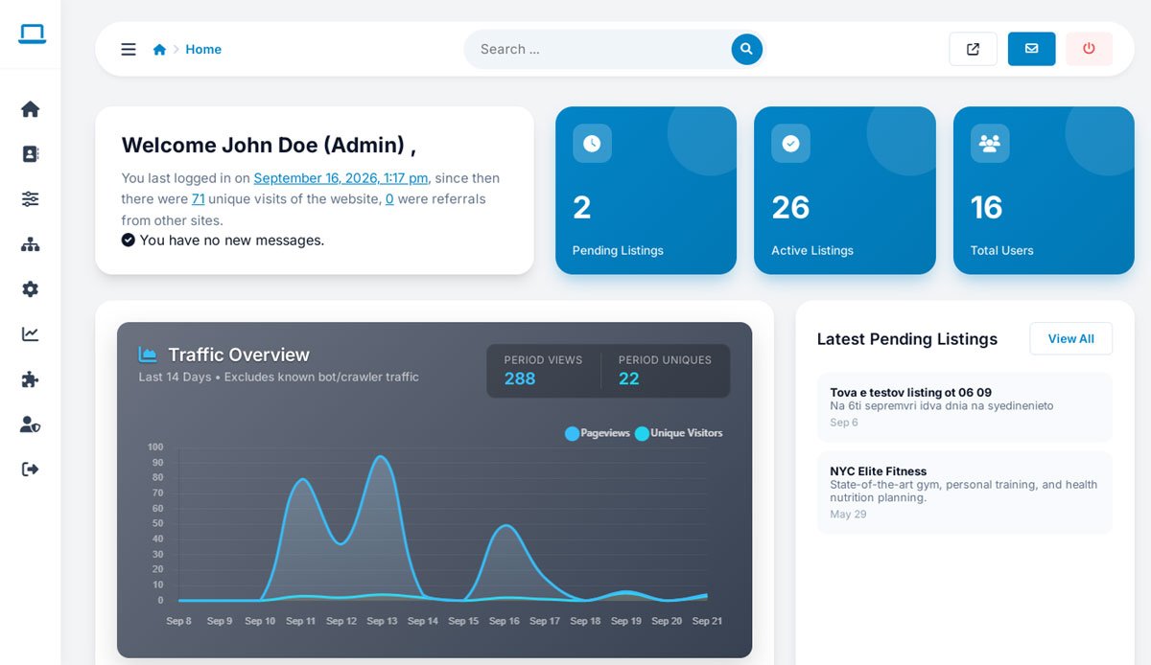Click the Sep 13 chart axis label
The width and height of the screenshot is (1151, 665).
pyautogui.click(x=382, y=621)
